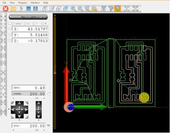Click the SPD value field 0.49

coord(29,88)
